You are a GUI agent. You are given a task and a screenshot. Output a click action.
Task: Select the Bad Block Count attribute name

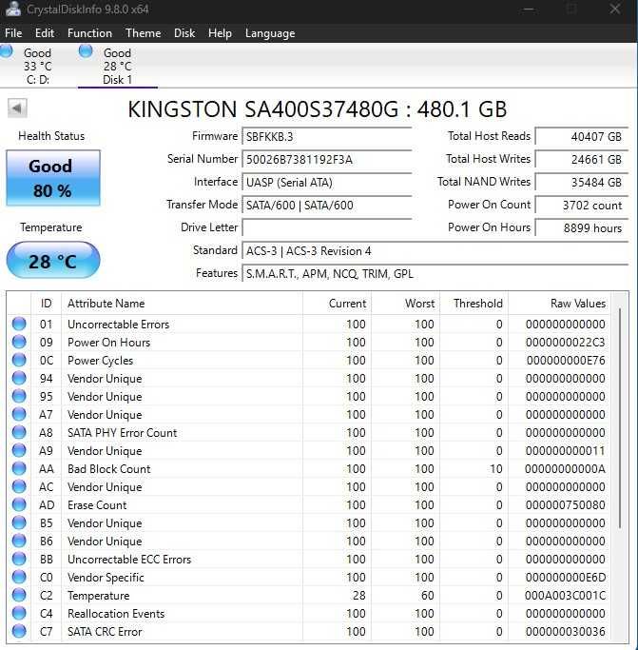109,469
